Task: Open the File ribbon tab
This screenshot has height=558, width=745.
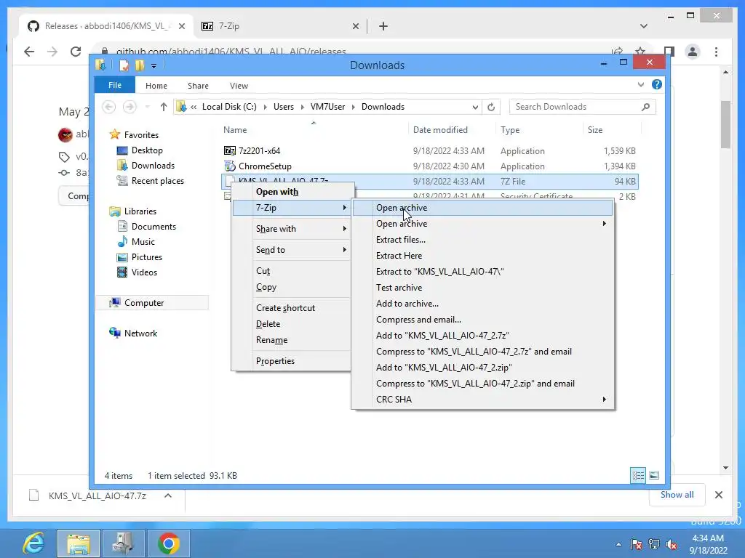Action: (x=114, y=85)
